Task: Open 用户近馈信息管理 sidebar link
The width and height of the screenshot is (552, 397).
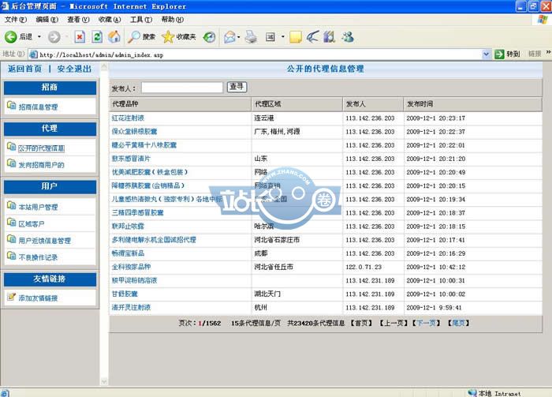Action: click(45, 241)
